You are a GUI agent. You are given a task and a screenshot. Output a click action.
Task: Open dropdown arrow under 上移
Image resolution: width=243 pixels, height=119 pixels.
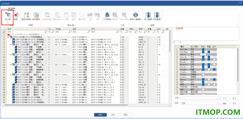pos(90,22)
